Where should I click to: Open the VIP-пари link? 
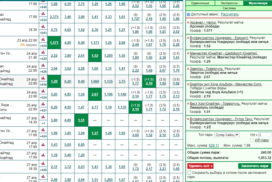(x=262, y=140)
